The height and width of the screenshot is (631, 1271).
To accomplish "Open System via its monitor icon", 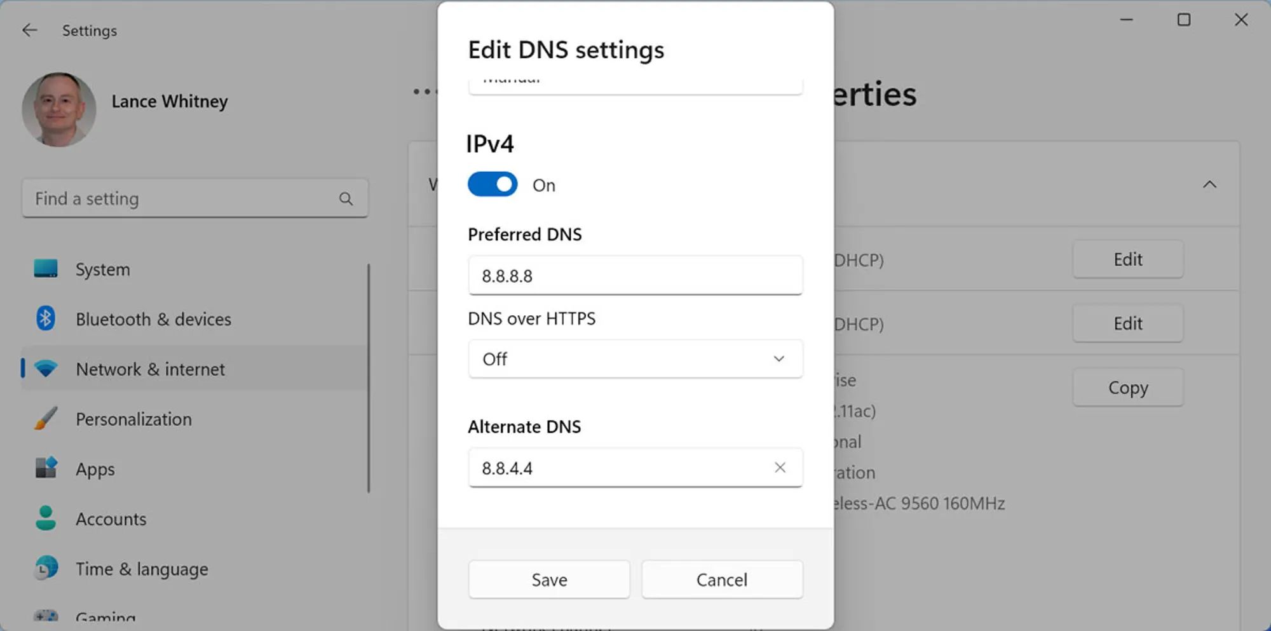I will pos(46,269).
